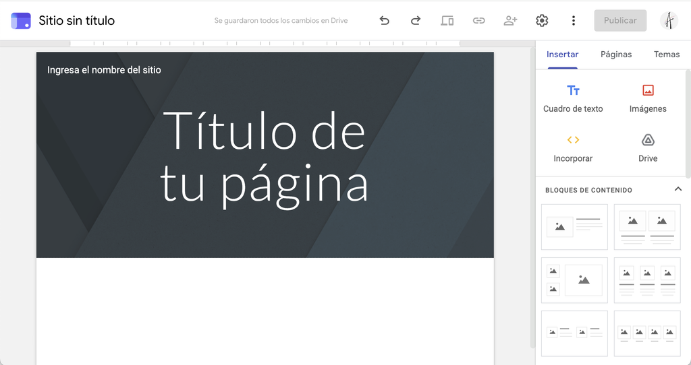Viewport: 691px width, 365px height.
Task: Choose the two-images-with-captions content block
Action: pos(647,227)
